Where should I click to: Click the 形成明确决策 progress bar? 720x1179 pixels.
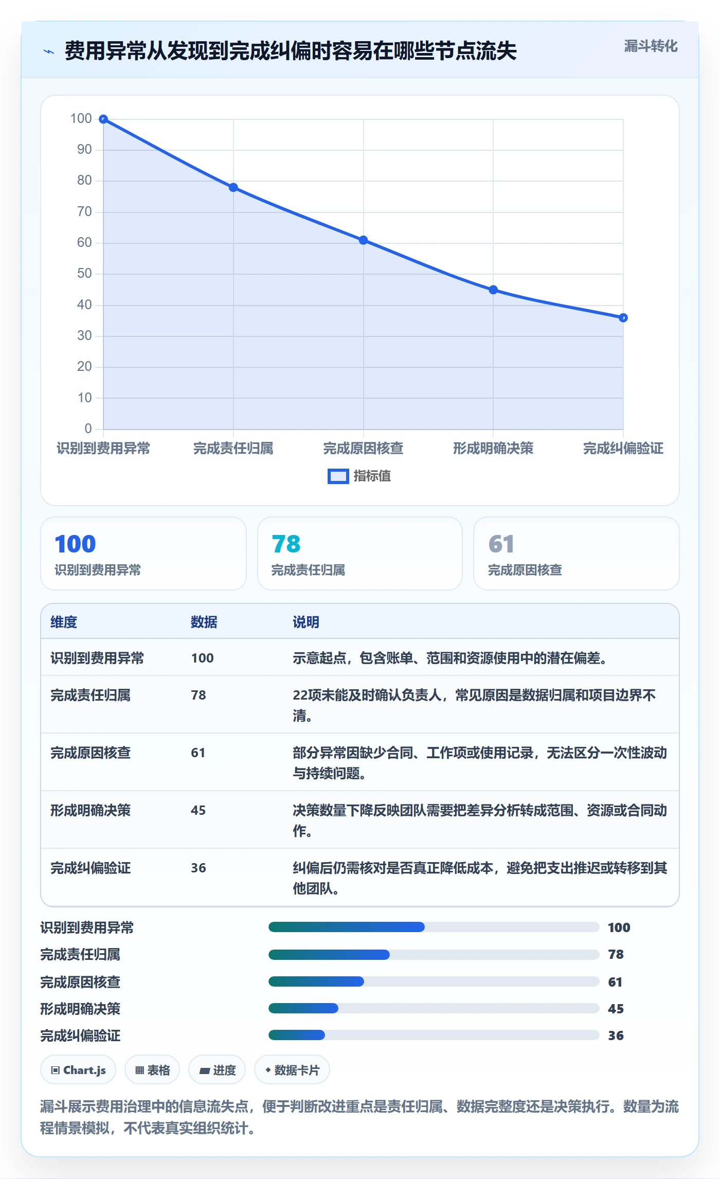pos(434,1008)
